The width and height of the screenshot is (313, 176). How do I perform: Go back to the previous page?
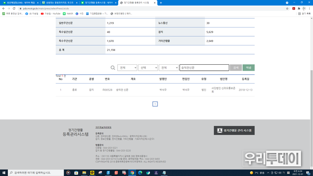(4, 9)
